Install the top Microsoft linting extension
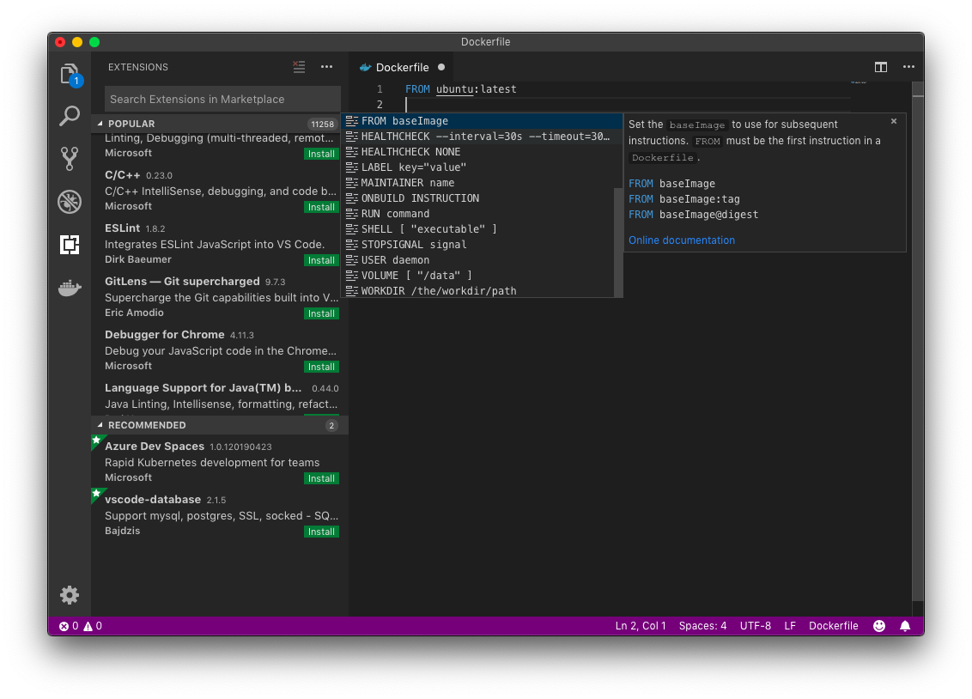 point(321,154)
